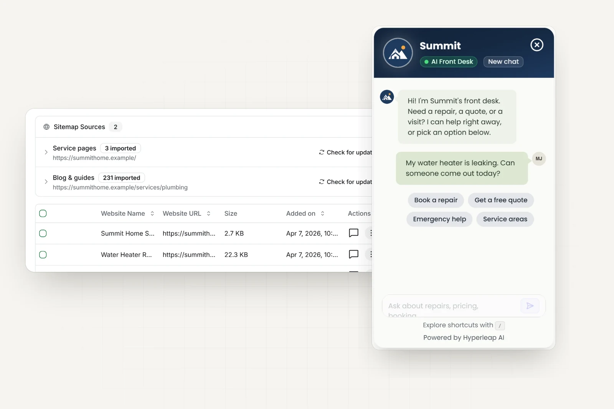Click the services/plumbing sitemap URL
Screen dimensions: 614x409
tap(120, 187)
